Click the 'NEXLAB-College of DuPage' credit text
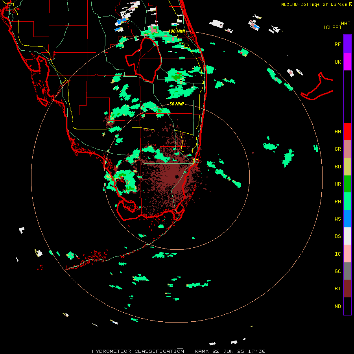This screenshot has width=354, height=354. pos(314,4)
